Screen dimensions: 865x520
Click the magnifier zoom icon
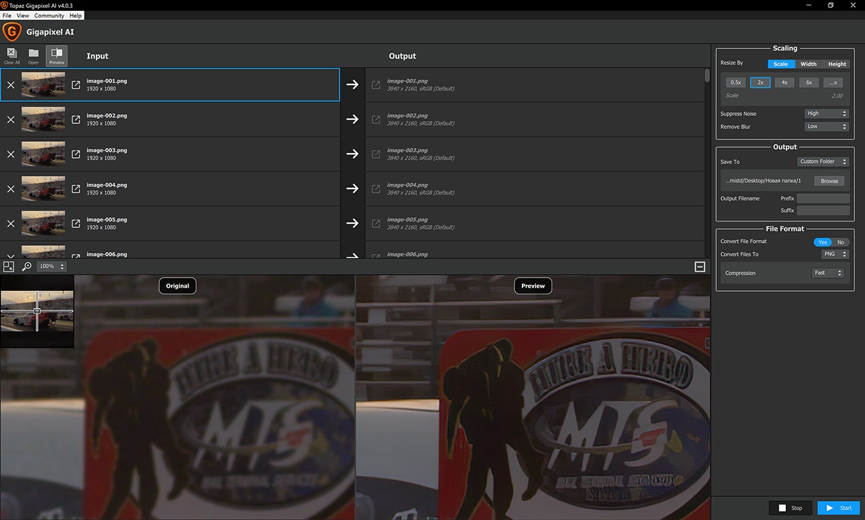tap(26, 267)
